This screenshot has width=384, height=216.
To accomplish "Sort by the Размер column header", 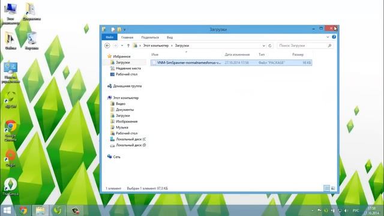I will pos(298,55).
